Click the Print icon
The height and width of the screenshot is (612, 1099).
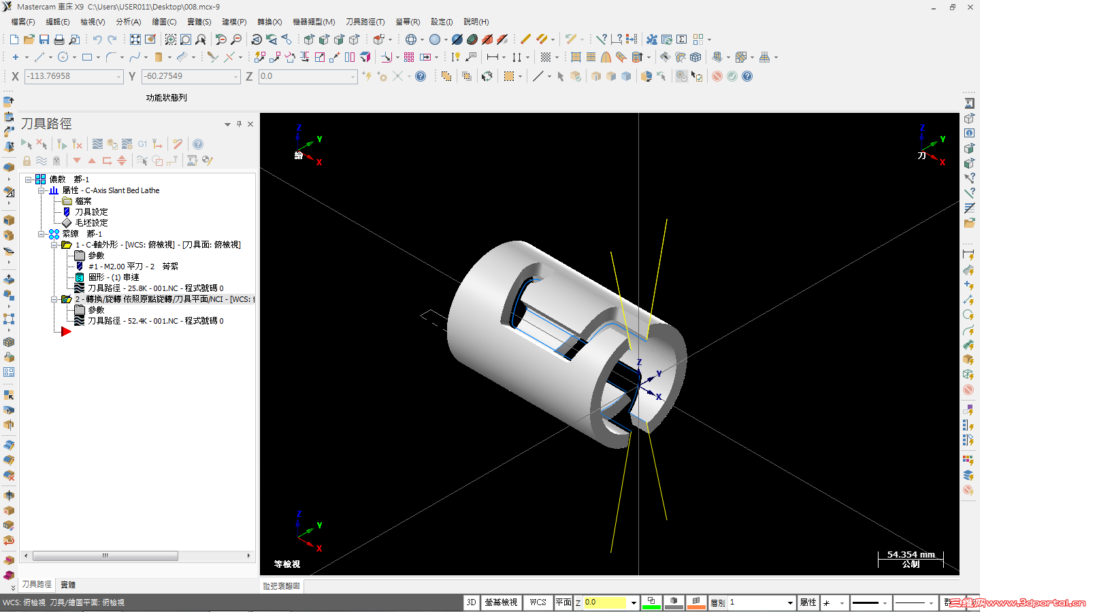(59, 39)
